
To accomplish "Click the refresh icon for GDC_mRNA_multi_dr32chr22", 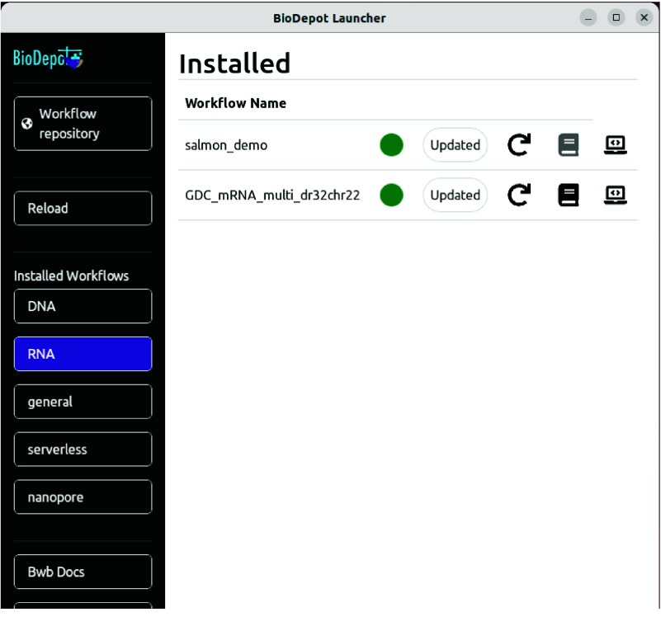I will (518, 195).
